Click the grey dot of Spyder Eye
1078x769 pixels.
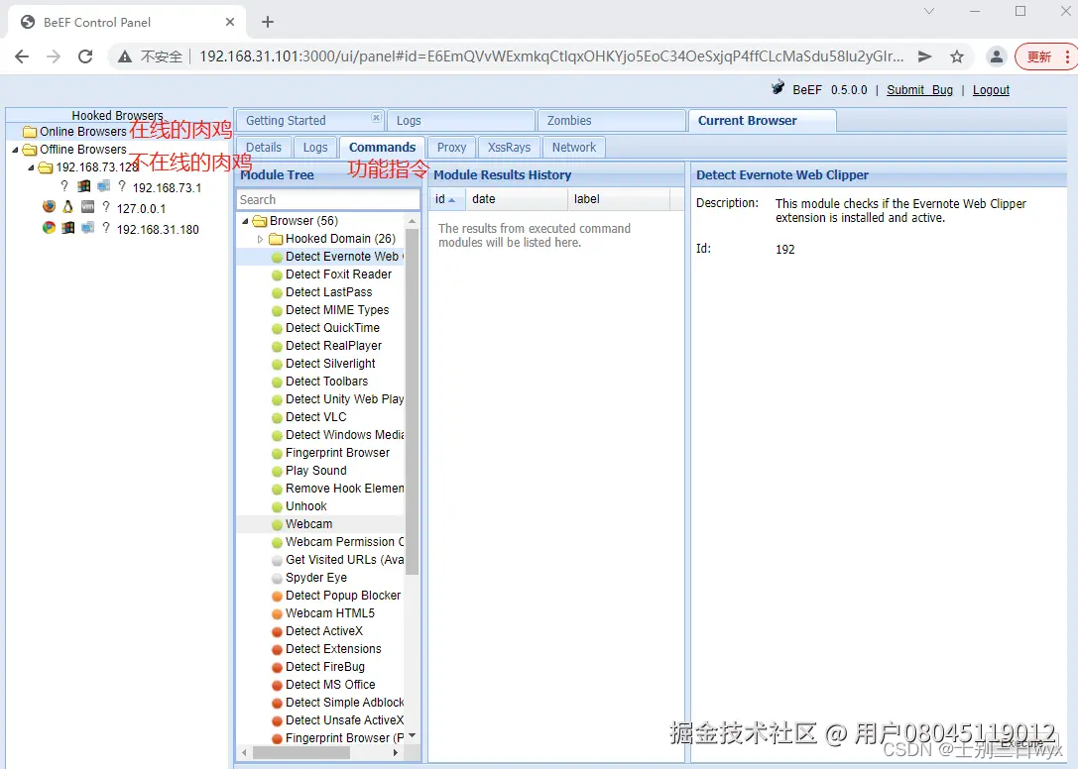pyautogui.click(x=277, y=578)
